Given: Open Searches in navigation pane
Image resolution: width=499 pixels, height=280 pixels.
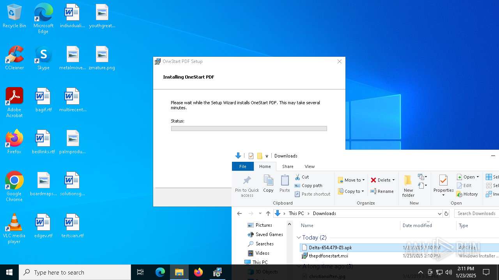Looking at the screenshot, I should coord(264,244).
